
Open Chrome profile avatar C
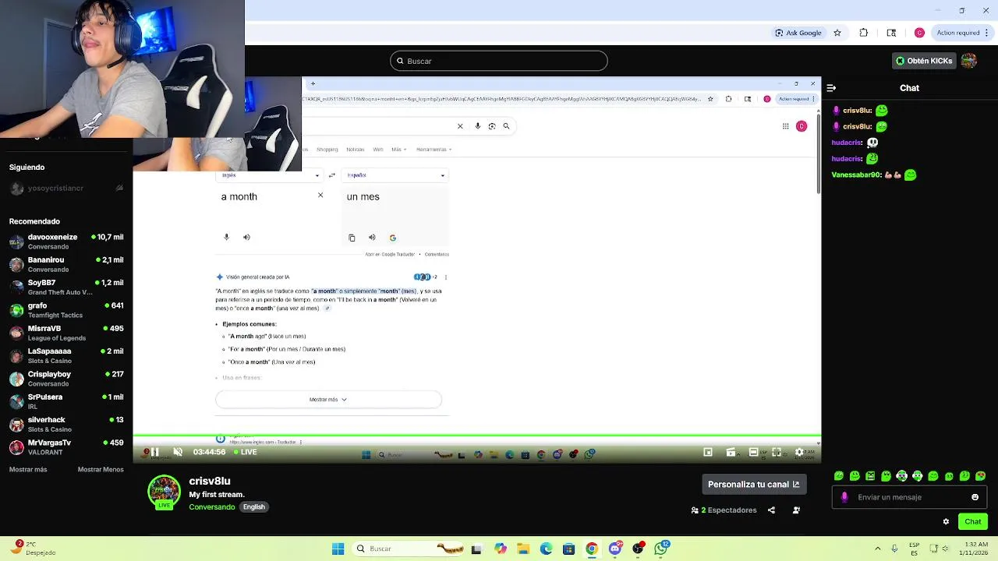tap(919, 33)
